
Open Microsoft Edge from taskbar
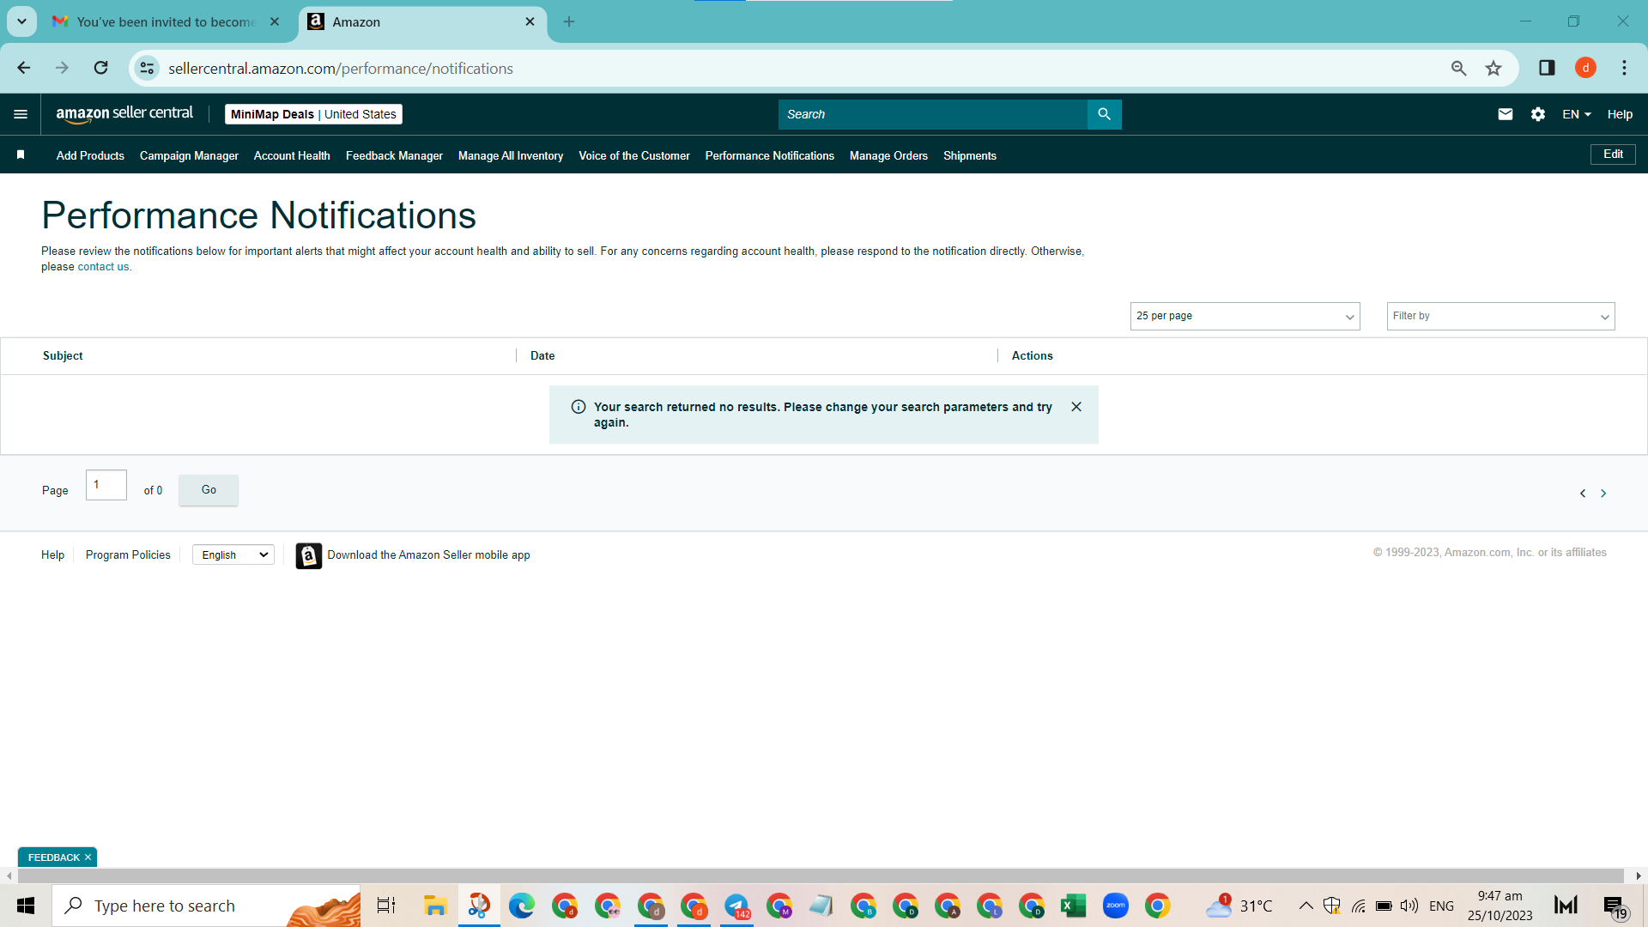click(521, 906)
